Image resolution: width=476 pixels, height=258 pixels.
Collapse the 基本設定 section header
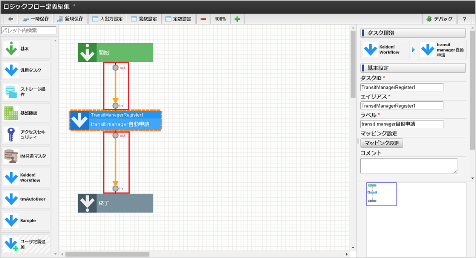pos(413,68)
